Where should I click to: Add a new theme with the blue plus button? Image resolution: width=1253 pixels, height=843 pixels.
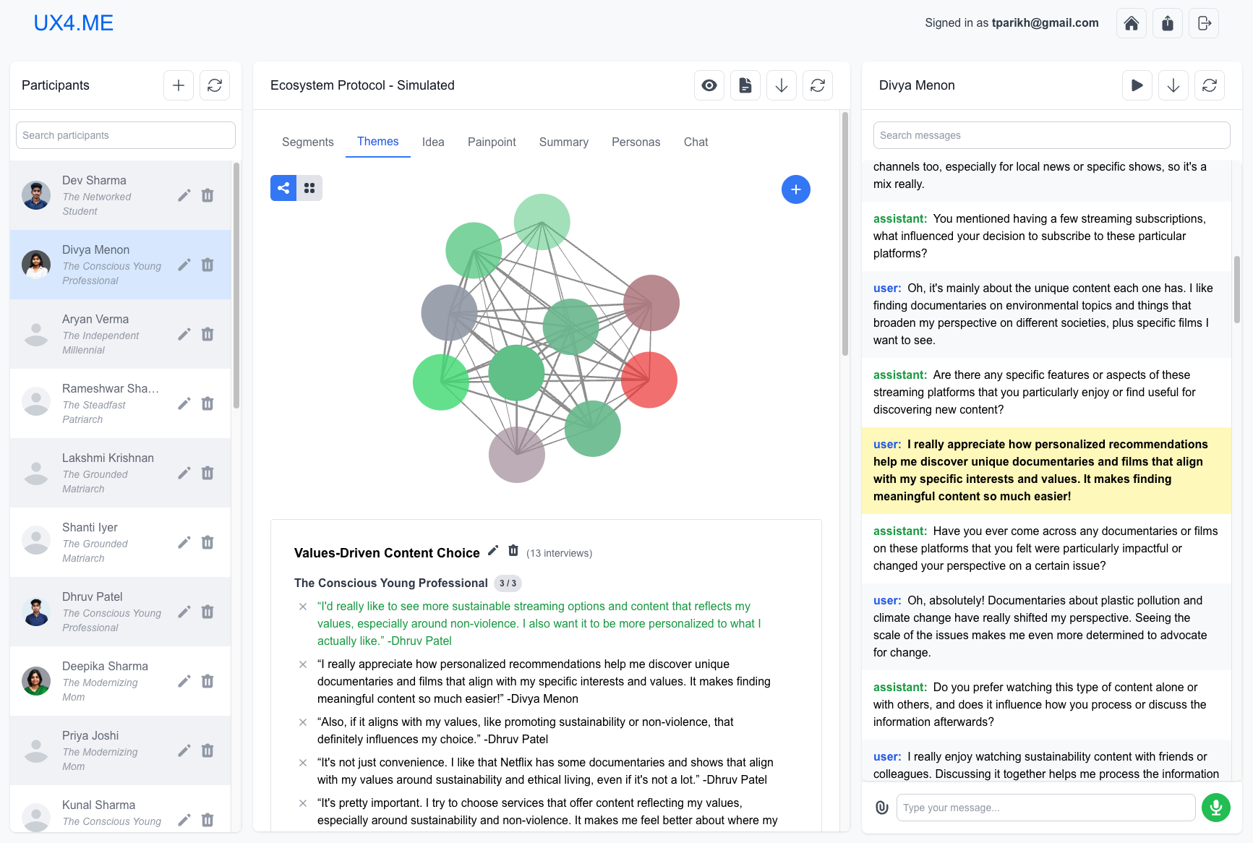click(796, 189)
